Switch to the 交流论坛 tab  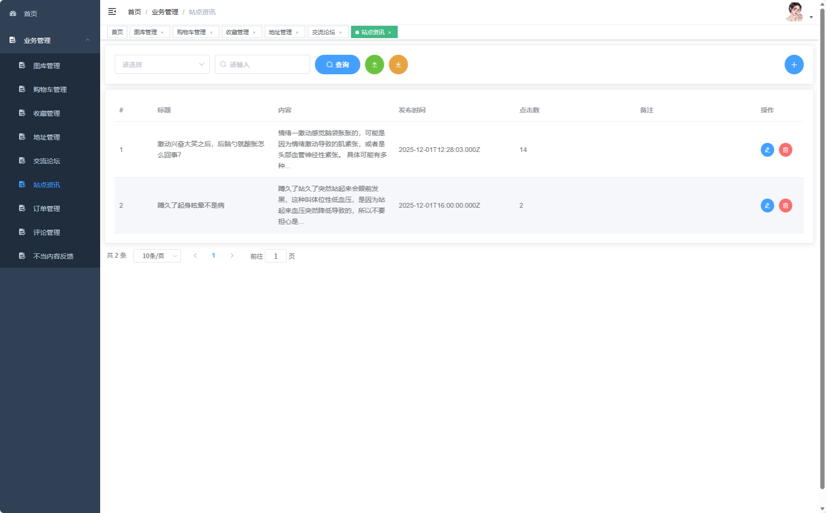323,32
